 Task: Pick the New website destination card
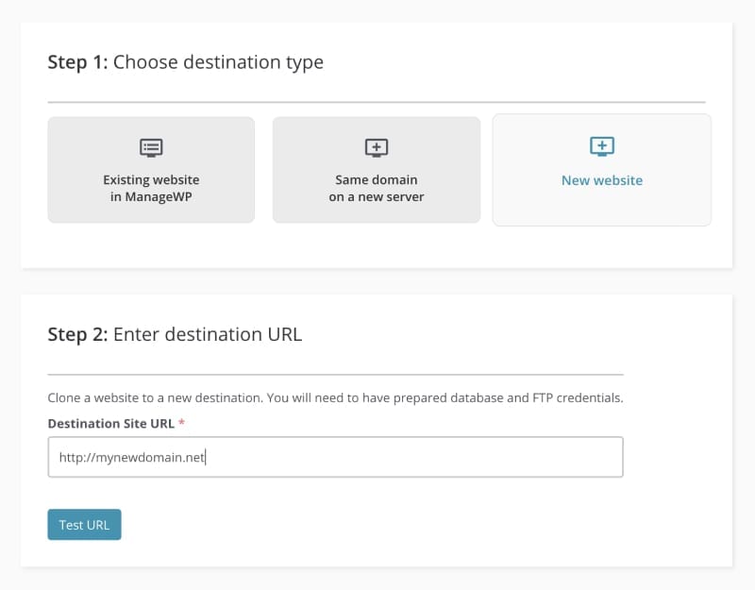(601, 170)
